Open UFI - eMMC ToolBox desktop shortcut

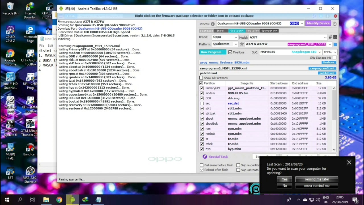point(30,105)
